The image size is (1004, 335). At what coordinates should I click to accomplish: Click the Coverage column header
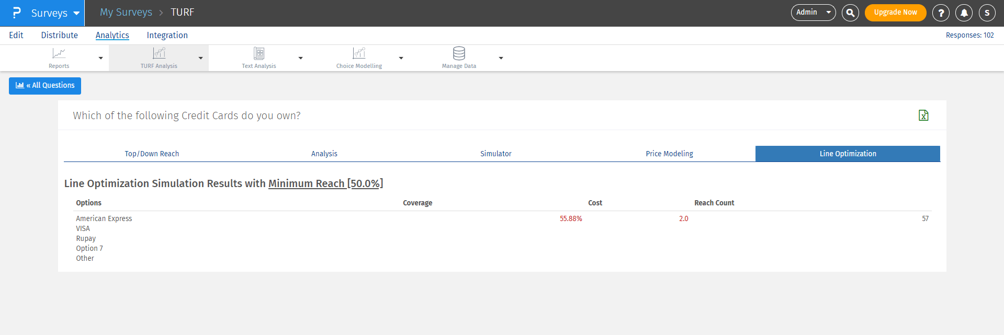pos(418,203)
